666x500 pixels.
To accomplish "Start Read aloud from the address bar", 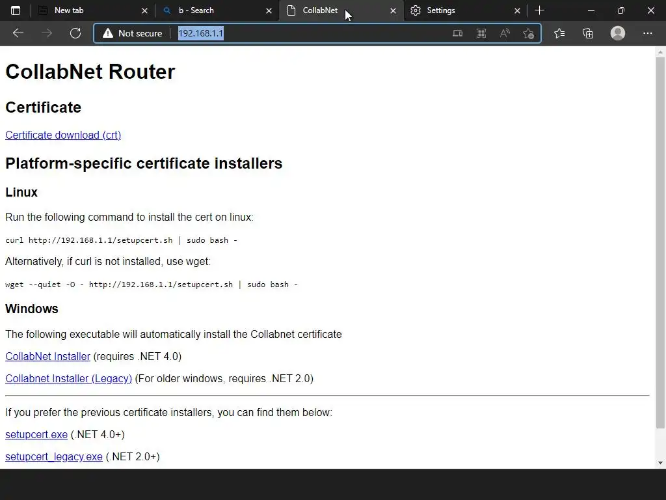I will (x=505, y=33).
